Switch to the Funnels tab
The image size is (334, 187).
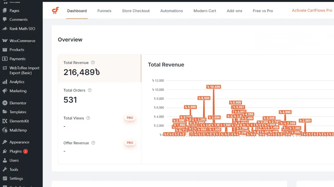click(x=104, y=11)
